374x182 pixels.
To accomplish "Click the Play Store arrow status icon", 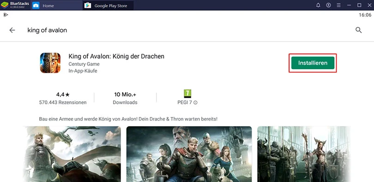I will (x=6, y=15).
